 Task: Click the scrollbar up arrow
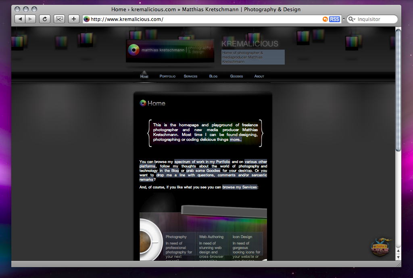(x=398, y=251)
